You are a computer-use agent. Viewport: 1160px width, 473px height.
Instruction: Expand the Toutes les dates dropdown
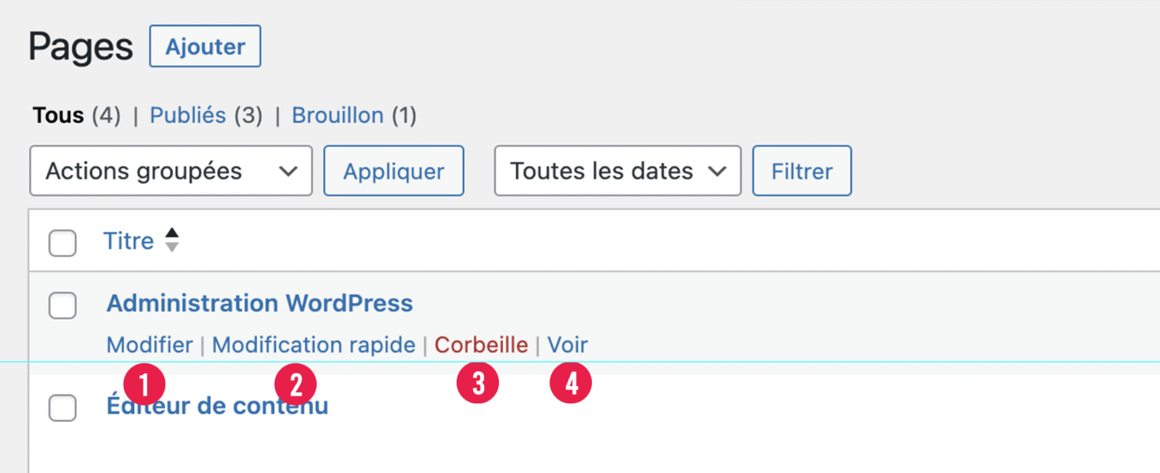(617, 170)
